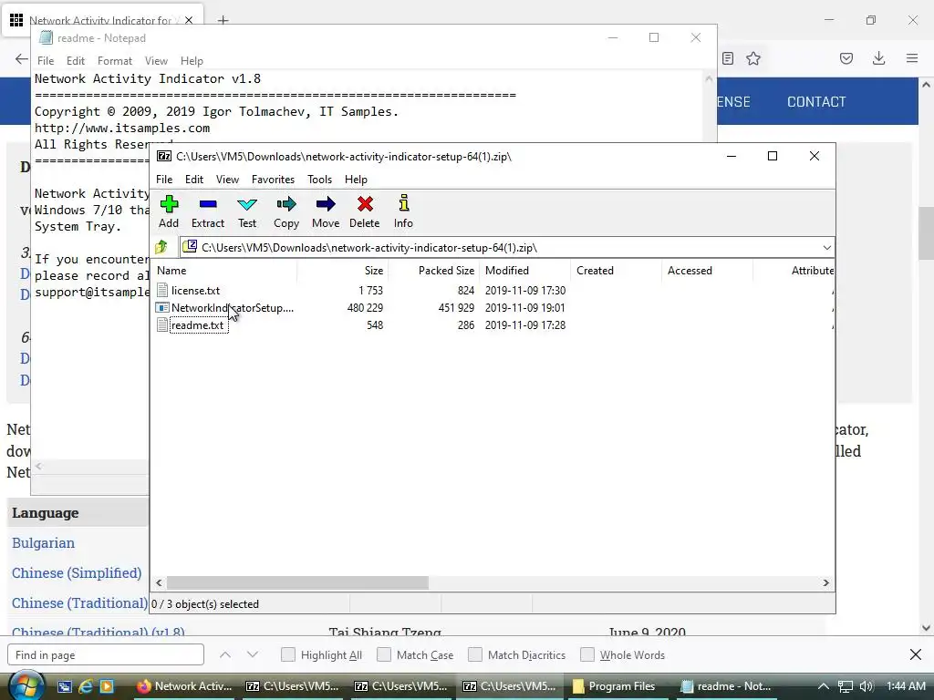The image size is (934, 700).
Task: Enable the Whole Words checkbox
Action: point(587,654)
